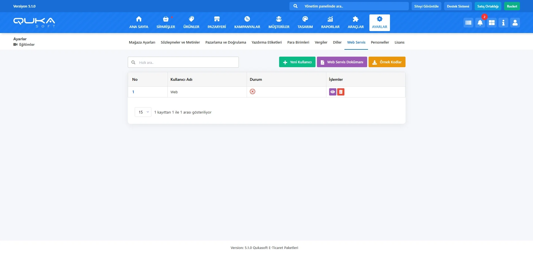Open the notifications bell
The width and height of the screenshot is (533, 254).
480,23
